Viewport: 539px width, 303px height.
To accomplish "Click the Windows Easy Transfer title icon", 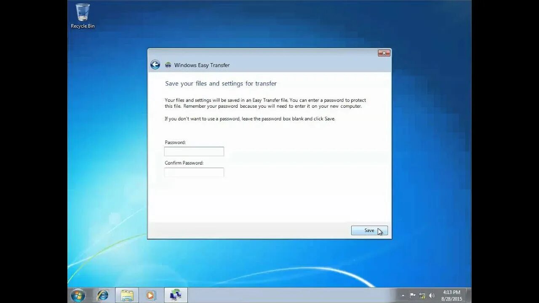I will 168,65.
